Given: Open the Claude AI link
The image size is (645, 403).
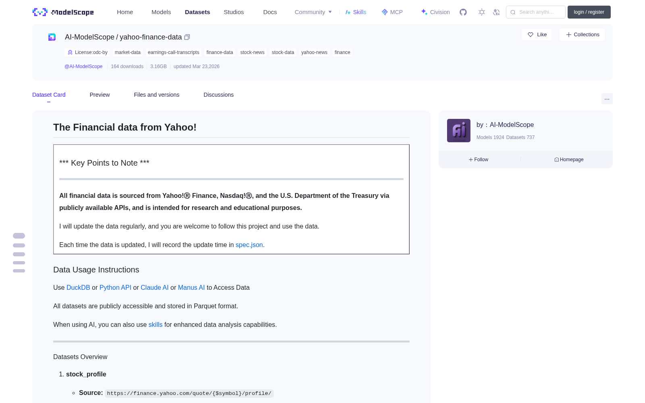Looking at the screenshot, I should pyautogui.click(x=154, y=287).
